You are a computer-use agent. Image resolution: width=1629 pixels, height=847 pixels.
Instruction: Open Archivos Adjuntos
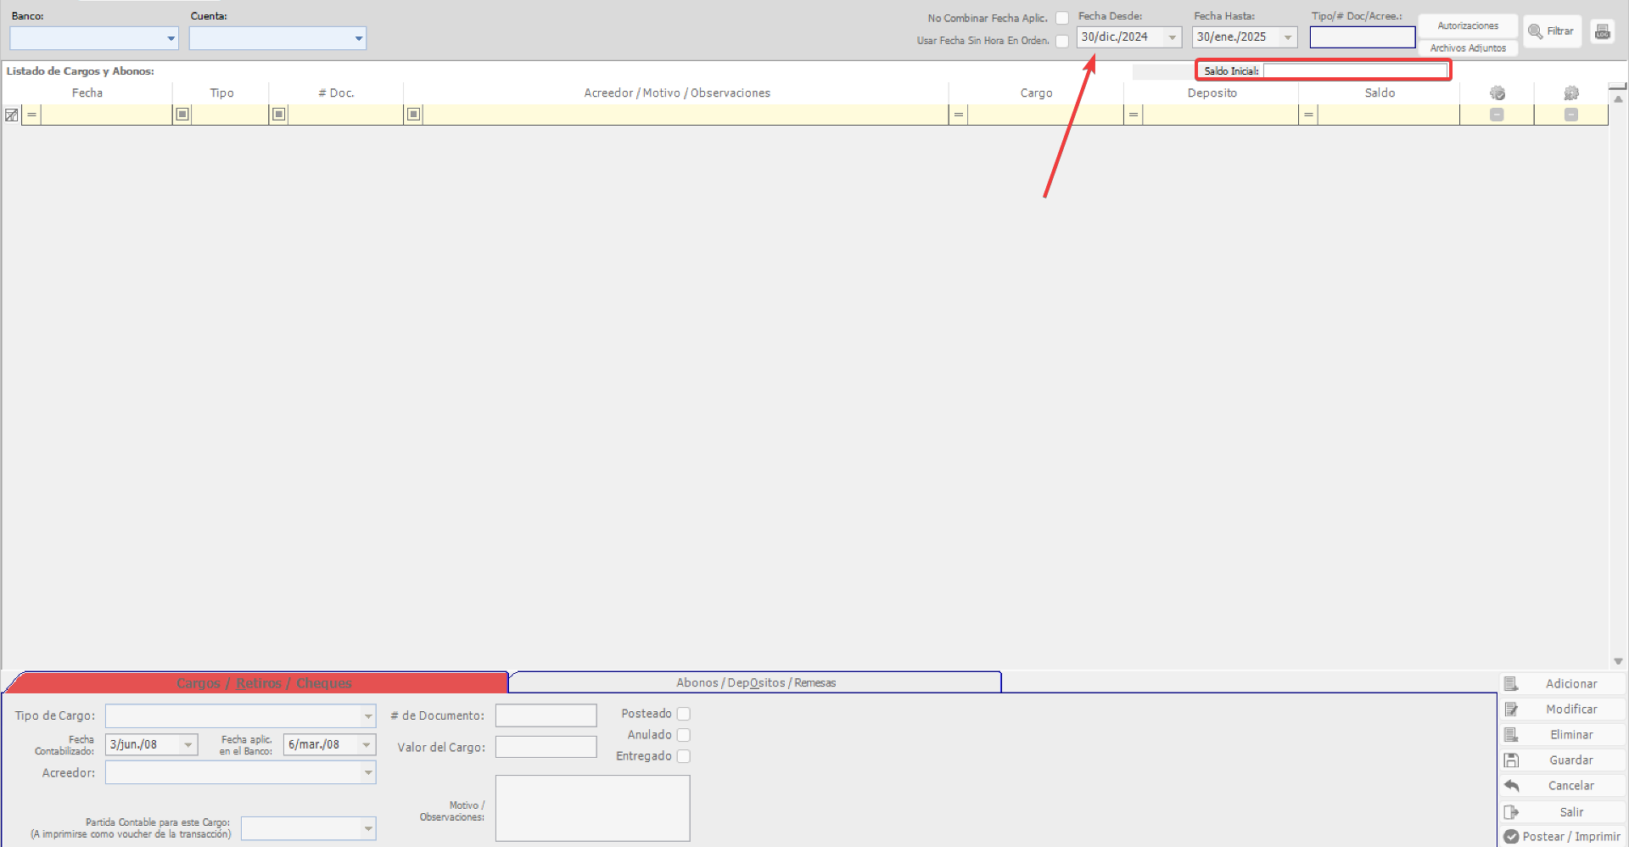1467,48
